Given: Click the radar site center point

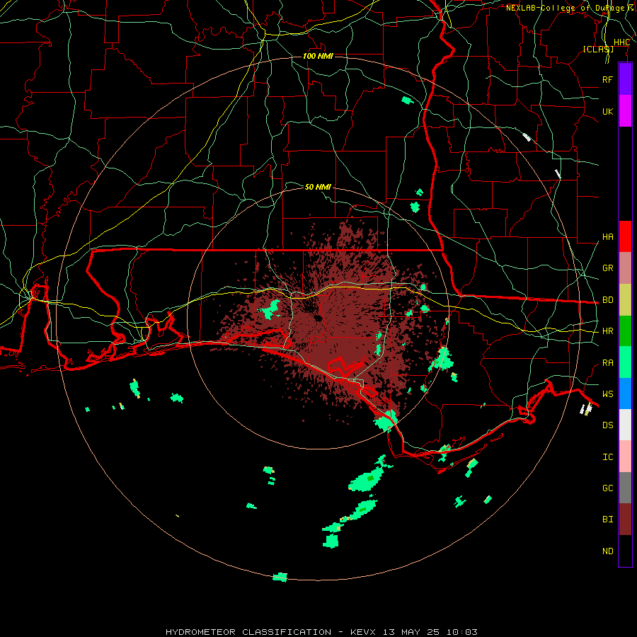Looking at the screenshot, I should [x=318, y=318].
